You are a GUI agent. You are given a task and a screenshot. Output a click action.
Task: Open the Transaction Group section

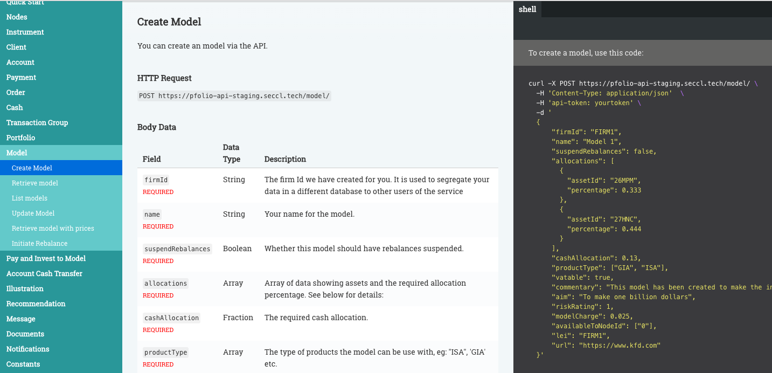(37, 122)
